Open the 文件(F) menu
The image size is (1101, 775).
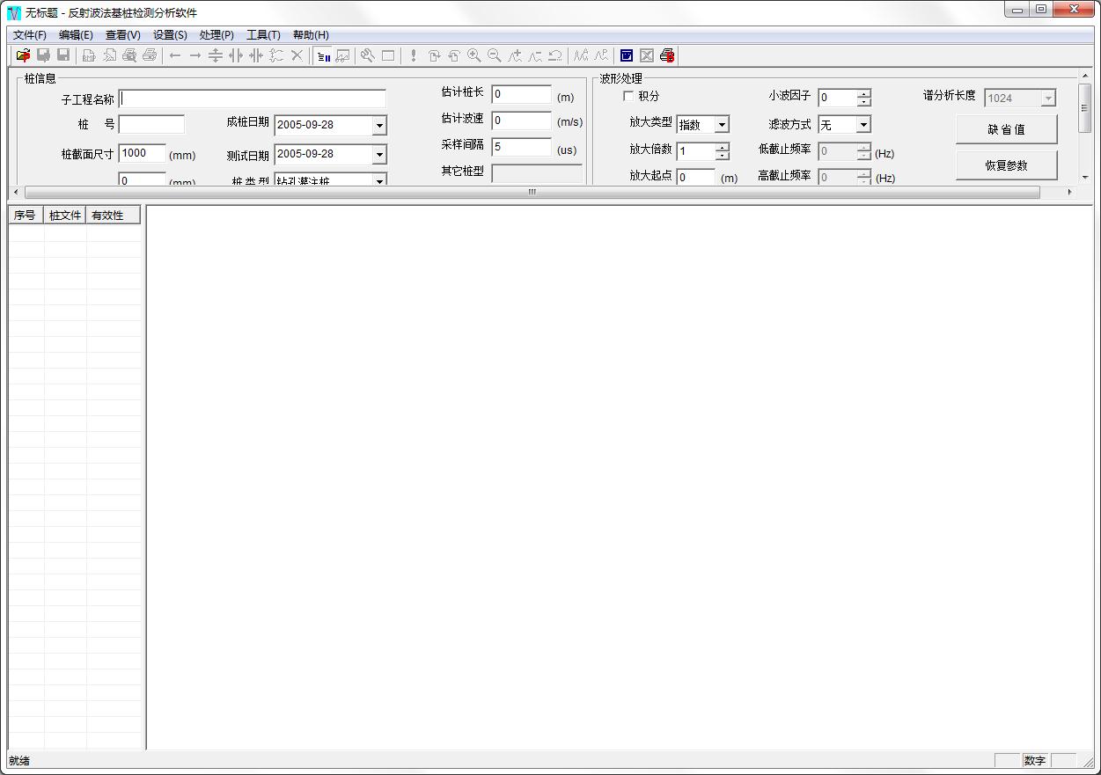[29, 35]
